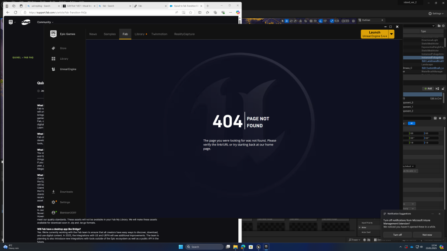Open notification options three-dot menu

433,214
